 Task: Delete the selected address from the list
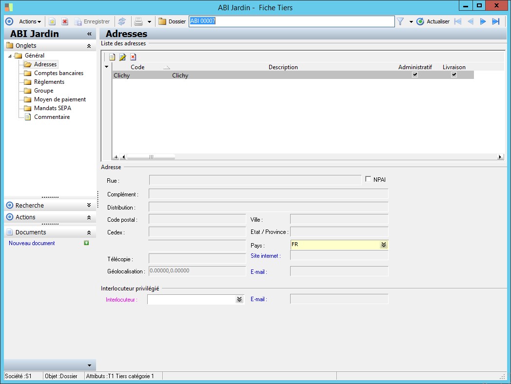(x=133, y=57)
